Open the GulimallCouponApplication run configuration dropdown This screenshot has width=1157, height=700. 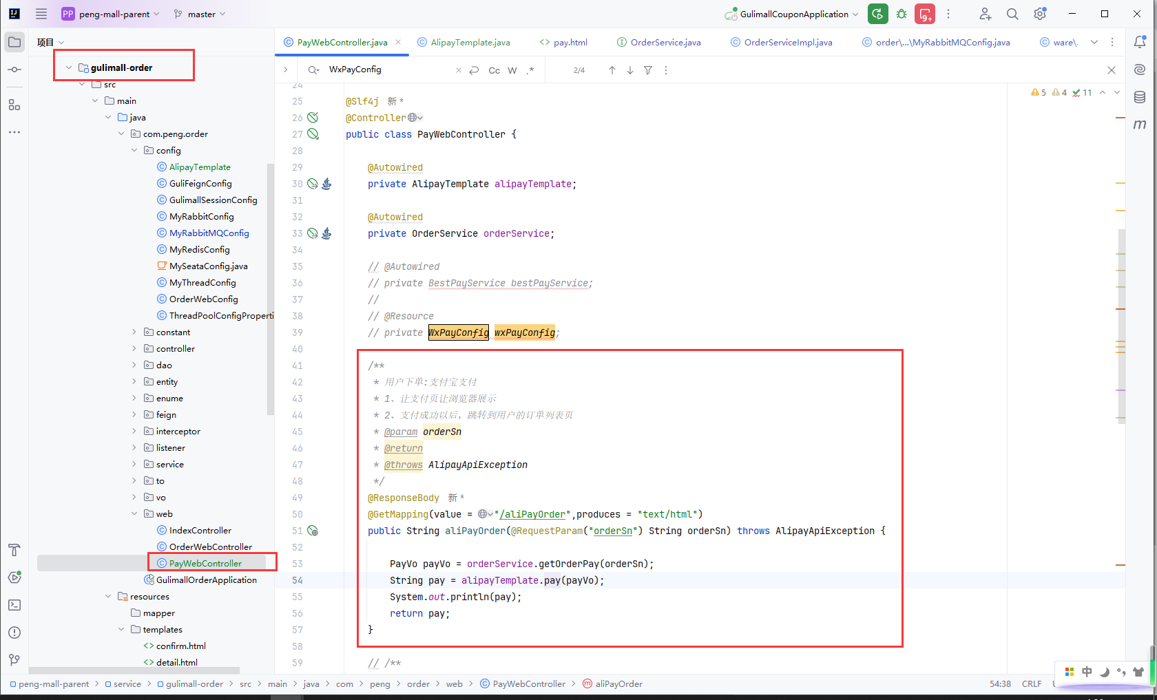792,14
